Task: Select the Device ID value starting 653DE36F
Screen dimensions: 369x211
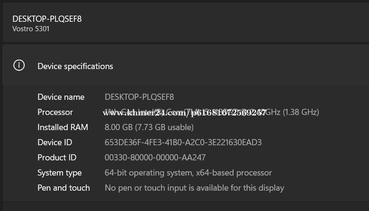Action: (x=183, y=142)
